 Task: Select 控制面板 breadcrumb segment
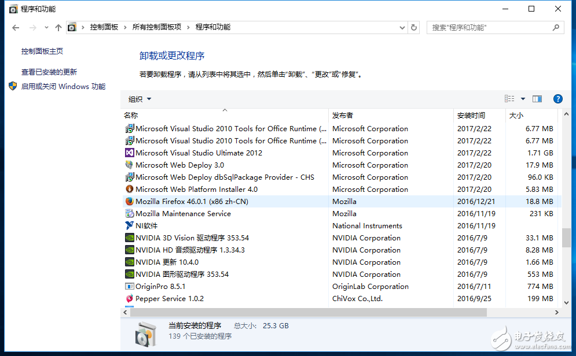click(x=104, y=27)
